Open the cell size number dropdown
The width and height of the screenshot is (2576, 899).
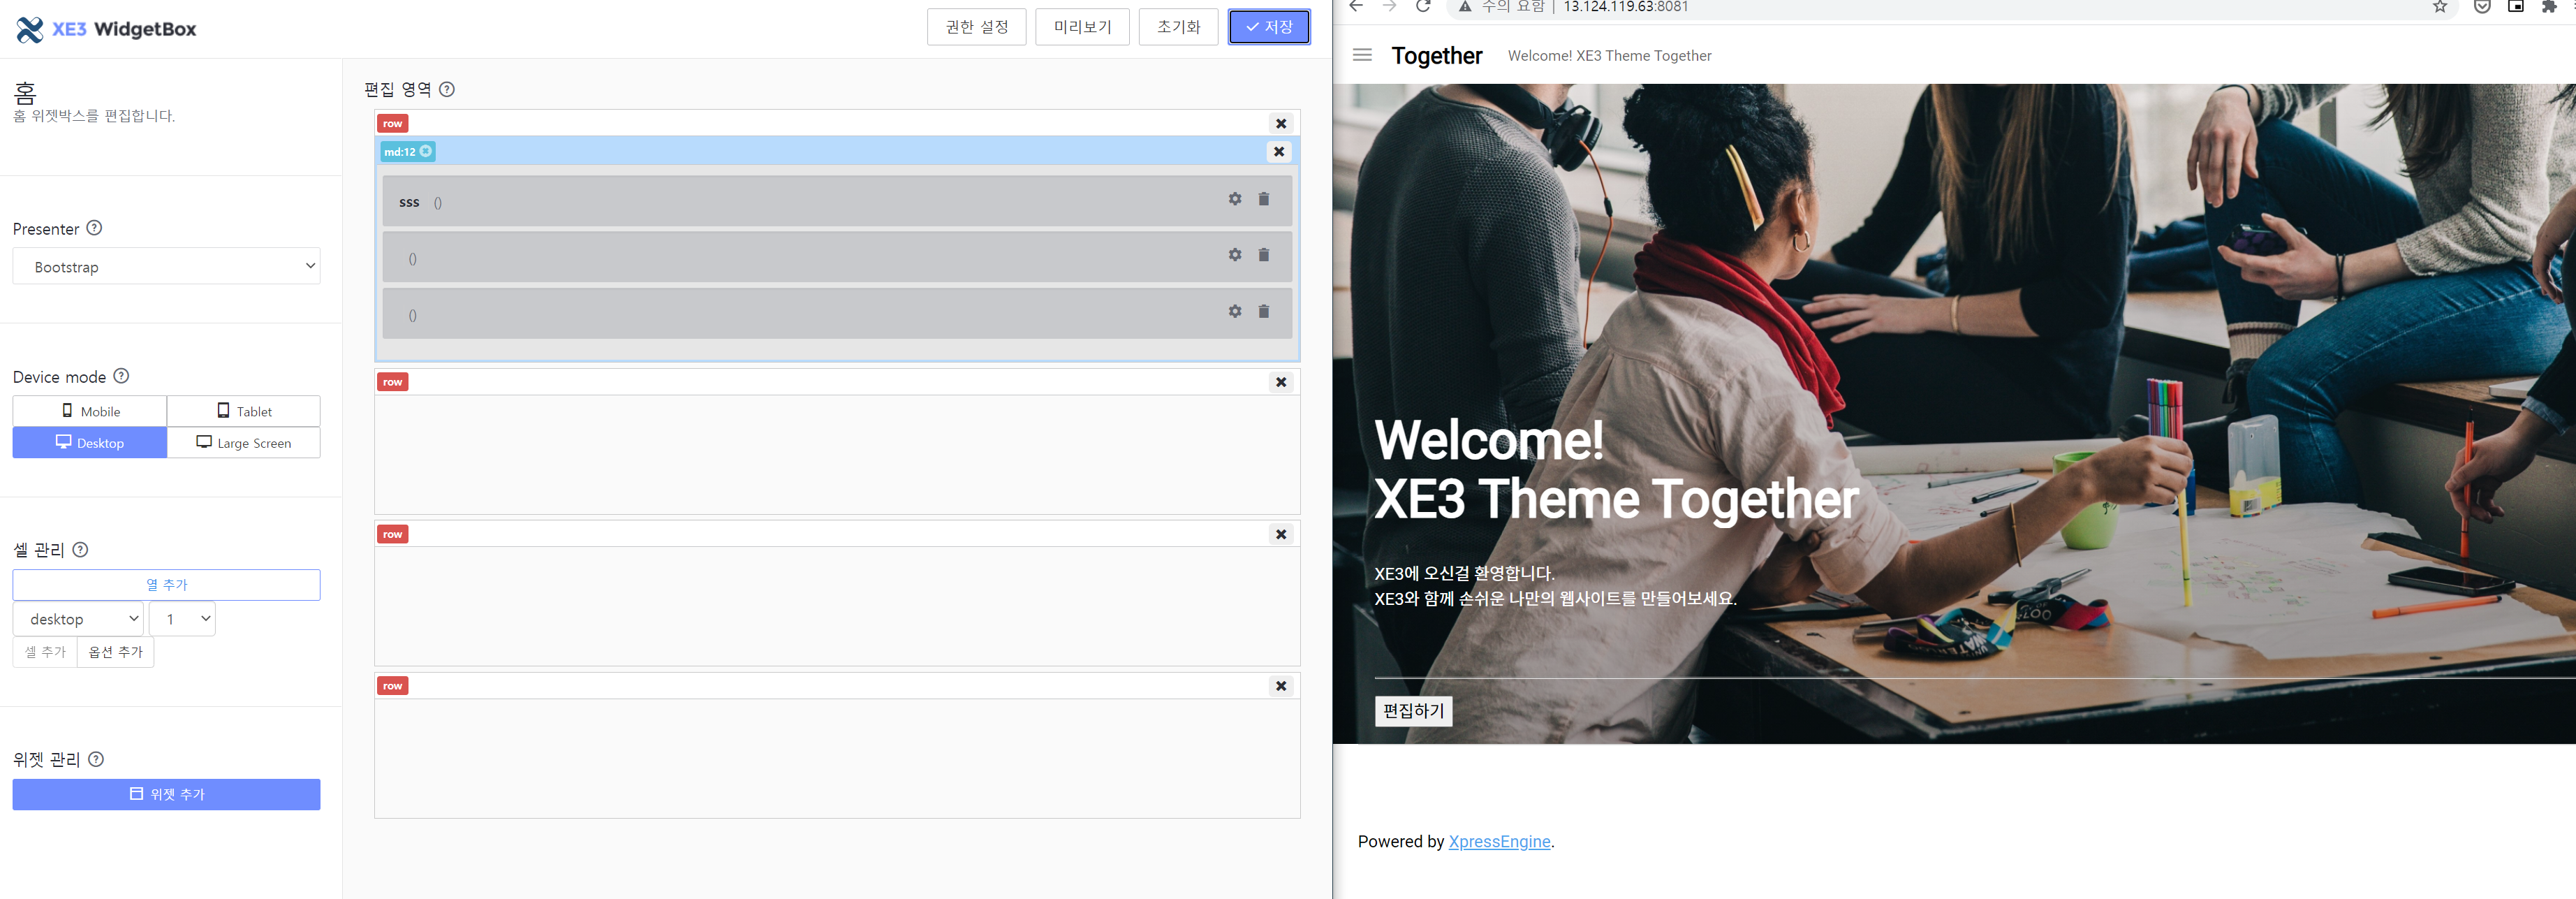coord(182,619)
